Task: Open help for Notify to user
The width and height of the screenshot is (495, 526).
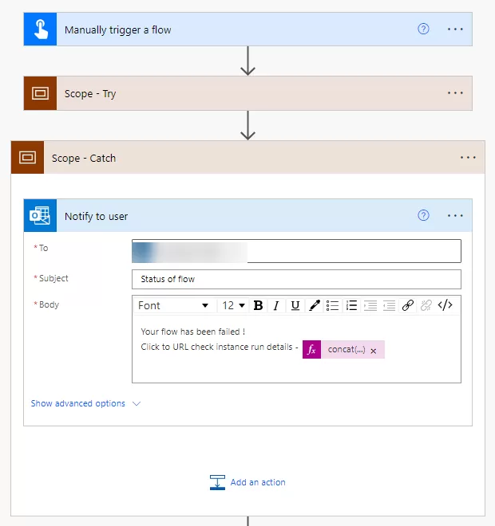Action: click(x=424, y=215)
